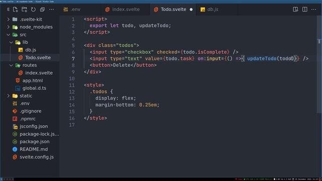Expand the node_modules folder
The image size is (322, 181).
(8, 27)
